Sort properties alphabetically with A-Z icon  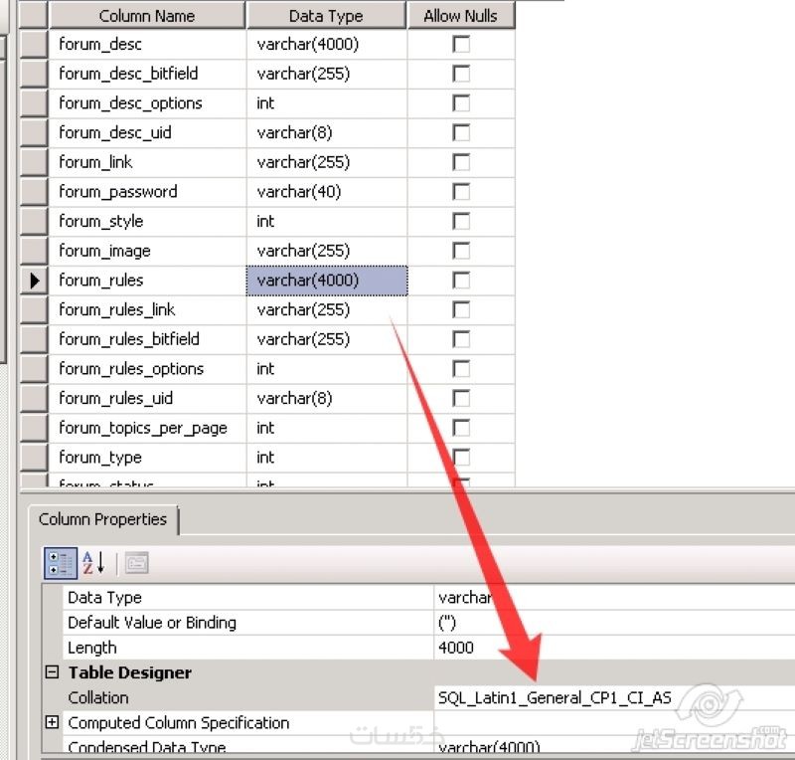[x=93, y=563]
